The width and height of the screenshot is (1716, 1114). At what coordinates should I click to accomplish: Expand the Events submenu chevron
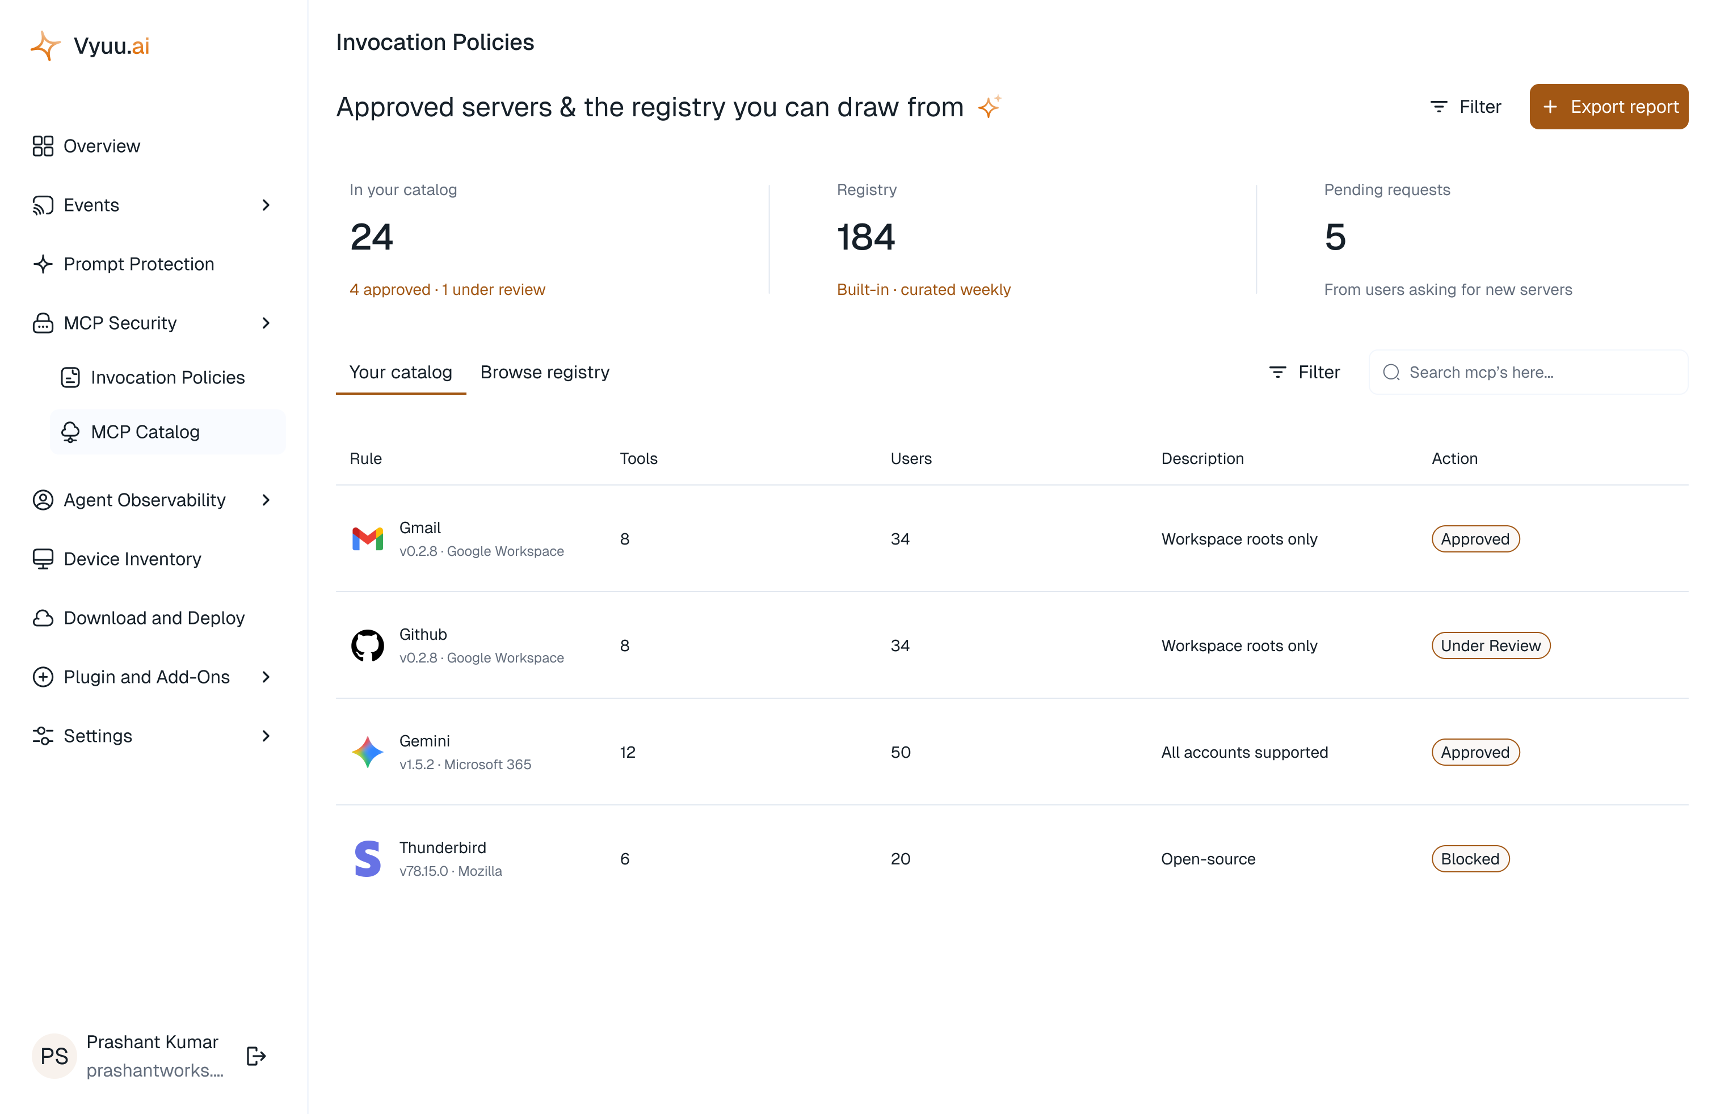[x=266, y=205]
